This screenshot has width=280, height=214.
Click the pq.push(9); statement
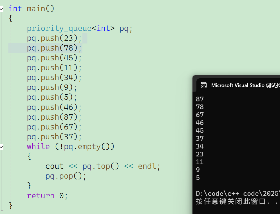pyautogui.click(x=52, y=88)
